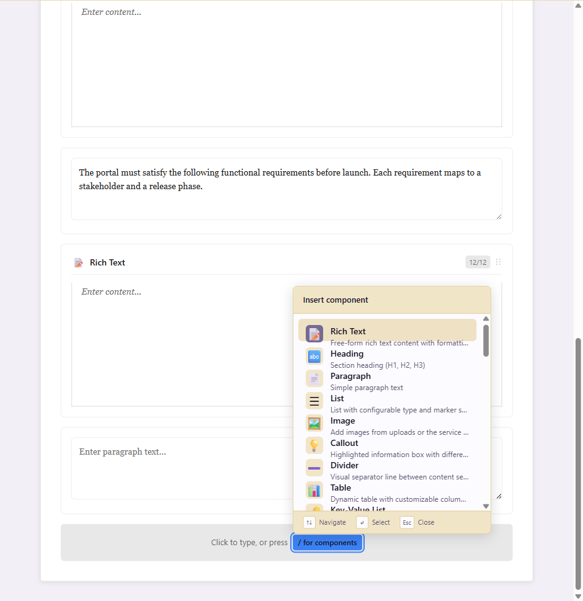Image resolution: width=583 pixels, height=601 pixels.
Task: Choose the Heading component abc icon
Action: pyautogui.click(x=314, y=357)
